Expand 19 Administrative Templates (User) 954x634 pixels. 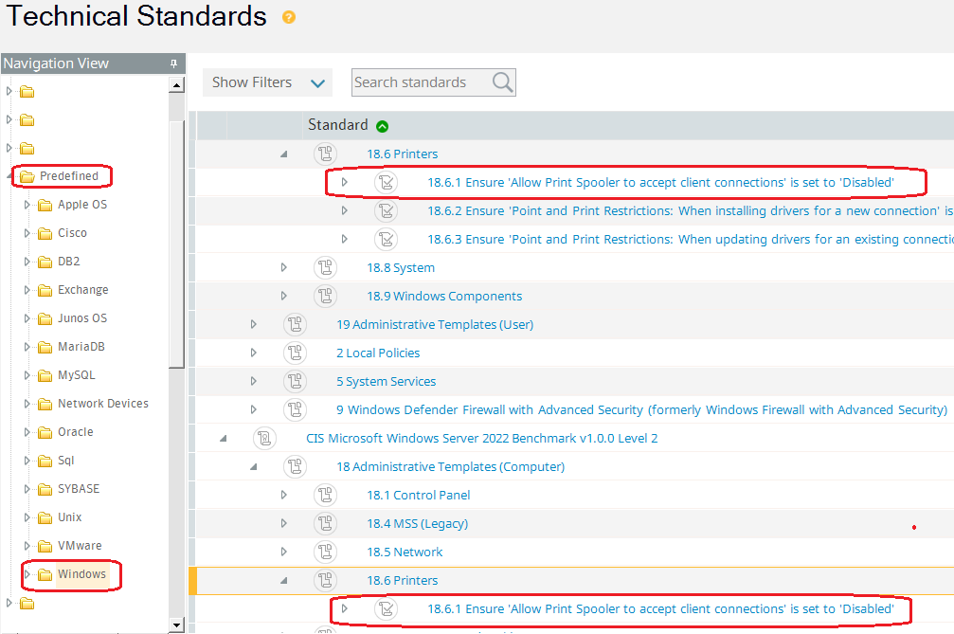[x=253, y=324]
